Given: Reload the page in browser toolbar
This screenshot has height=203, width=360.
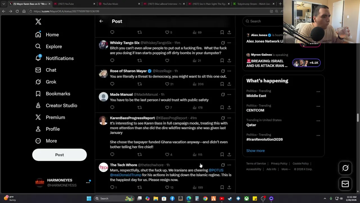Looking at the screenshot, I should pyautogui.click(x=17, y=11).
